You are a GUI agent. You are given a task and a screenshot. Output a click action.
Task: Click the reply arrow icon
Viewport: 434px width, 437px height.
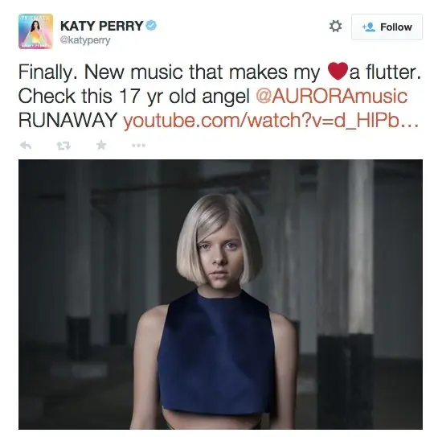[26, 145]
